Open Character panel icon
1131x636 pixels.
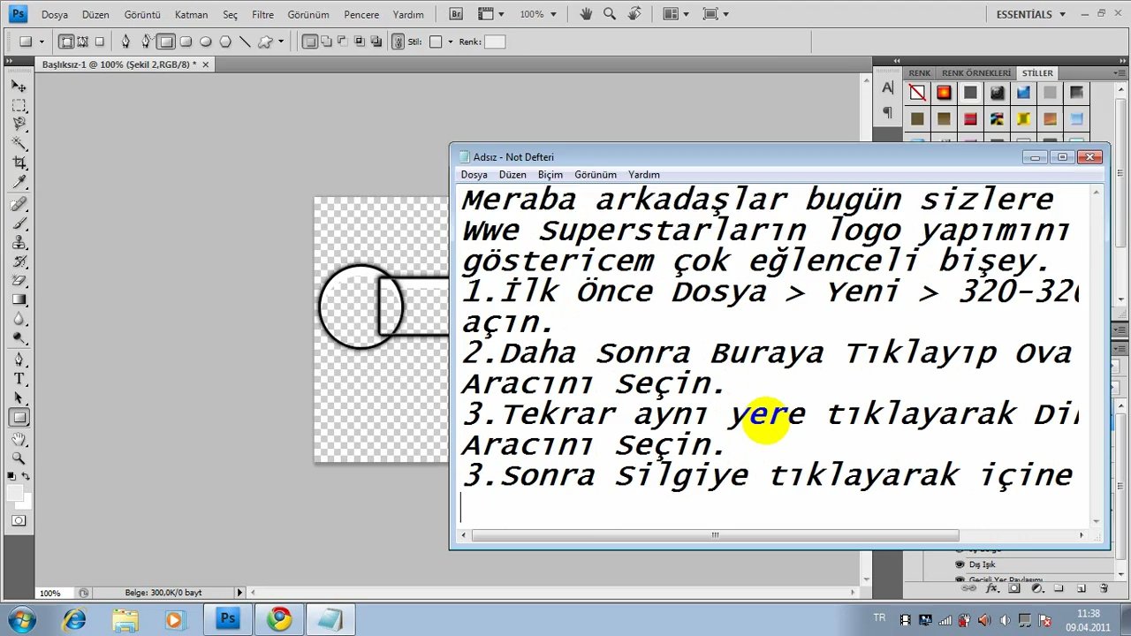887,87
